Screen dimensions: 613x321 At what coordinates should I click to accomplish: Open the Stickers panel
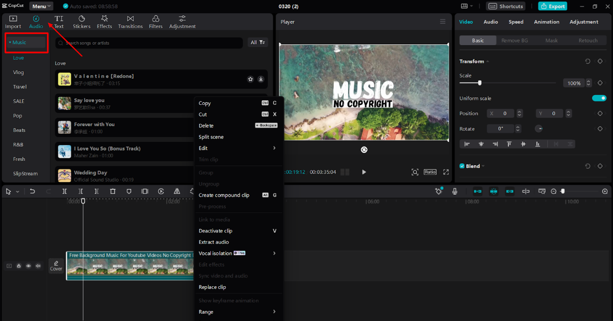click(x=82, y=22)
